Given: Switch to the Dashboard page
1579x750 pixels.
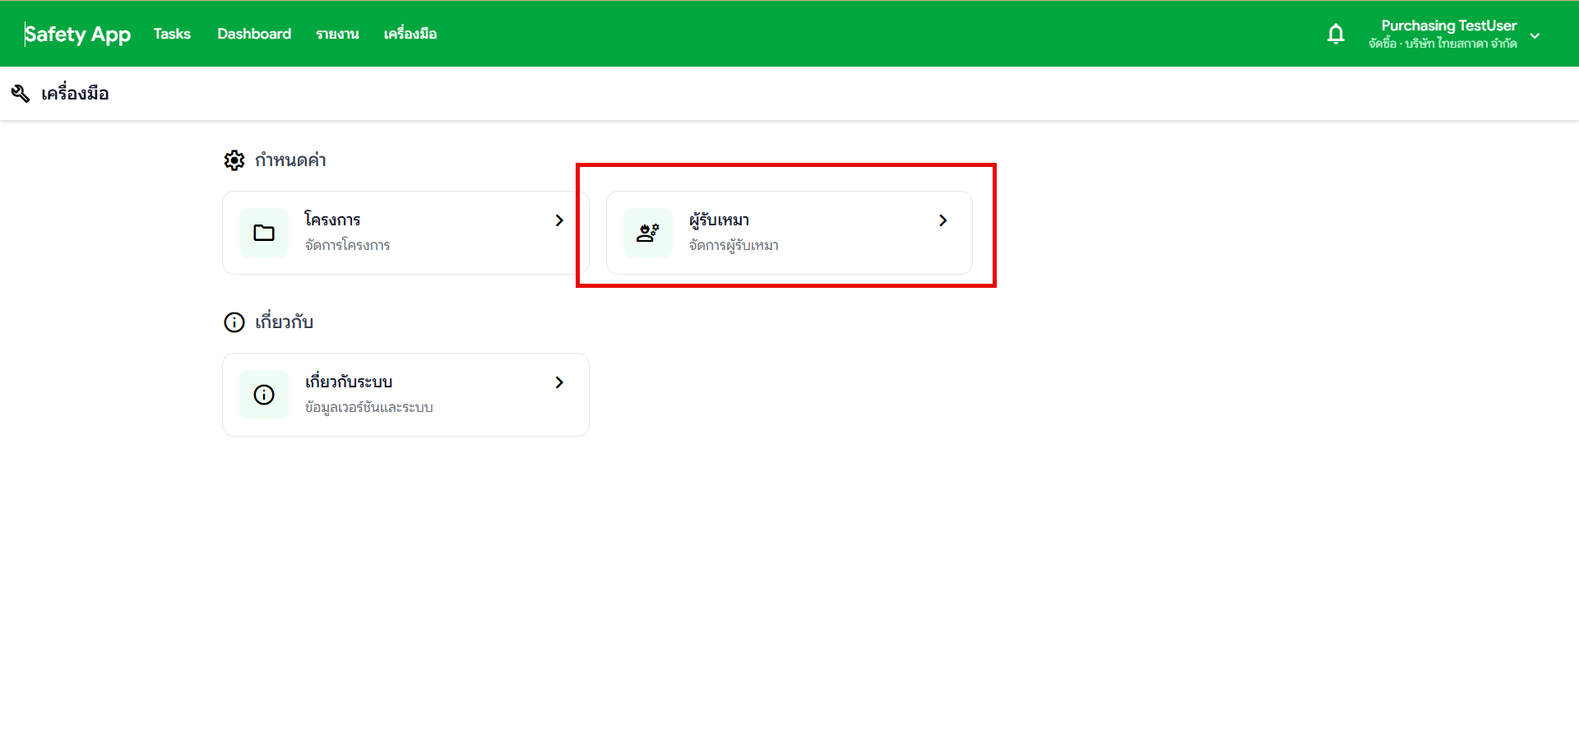Looking at the screenshot, I should (253, 34).
